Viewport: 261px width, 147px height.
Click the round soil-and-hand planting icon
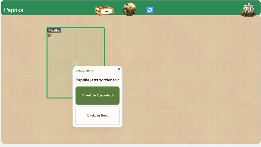coord(130,9)
